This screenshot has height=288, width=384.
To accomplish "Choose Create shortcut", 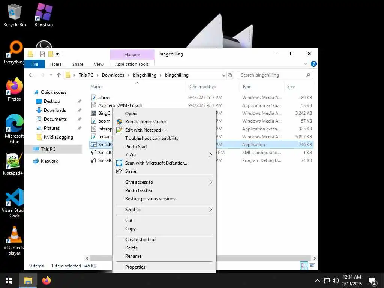I will click(164, 240).
